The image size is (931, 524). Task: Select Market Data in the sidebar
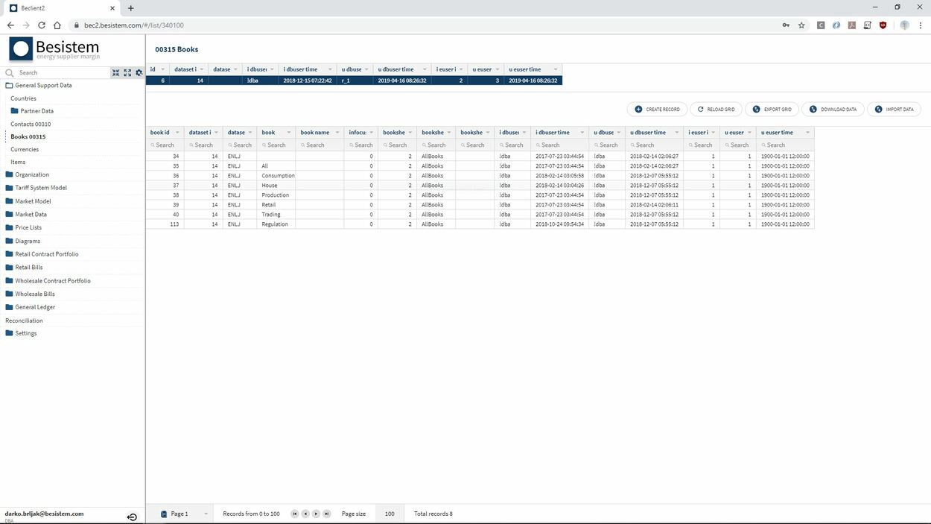(32, 214)
